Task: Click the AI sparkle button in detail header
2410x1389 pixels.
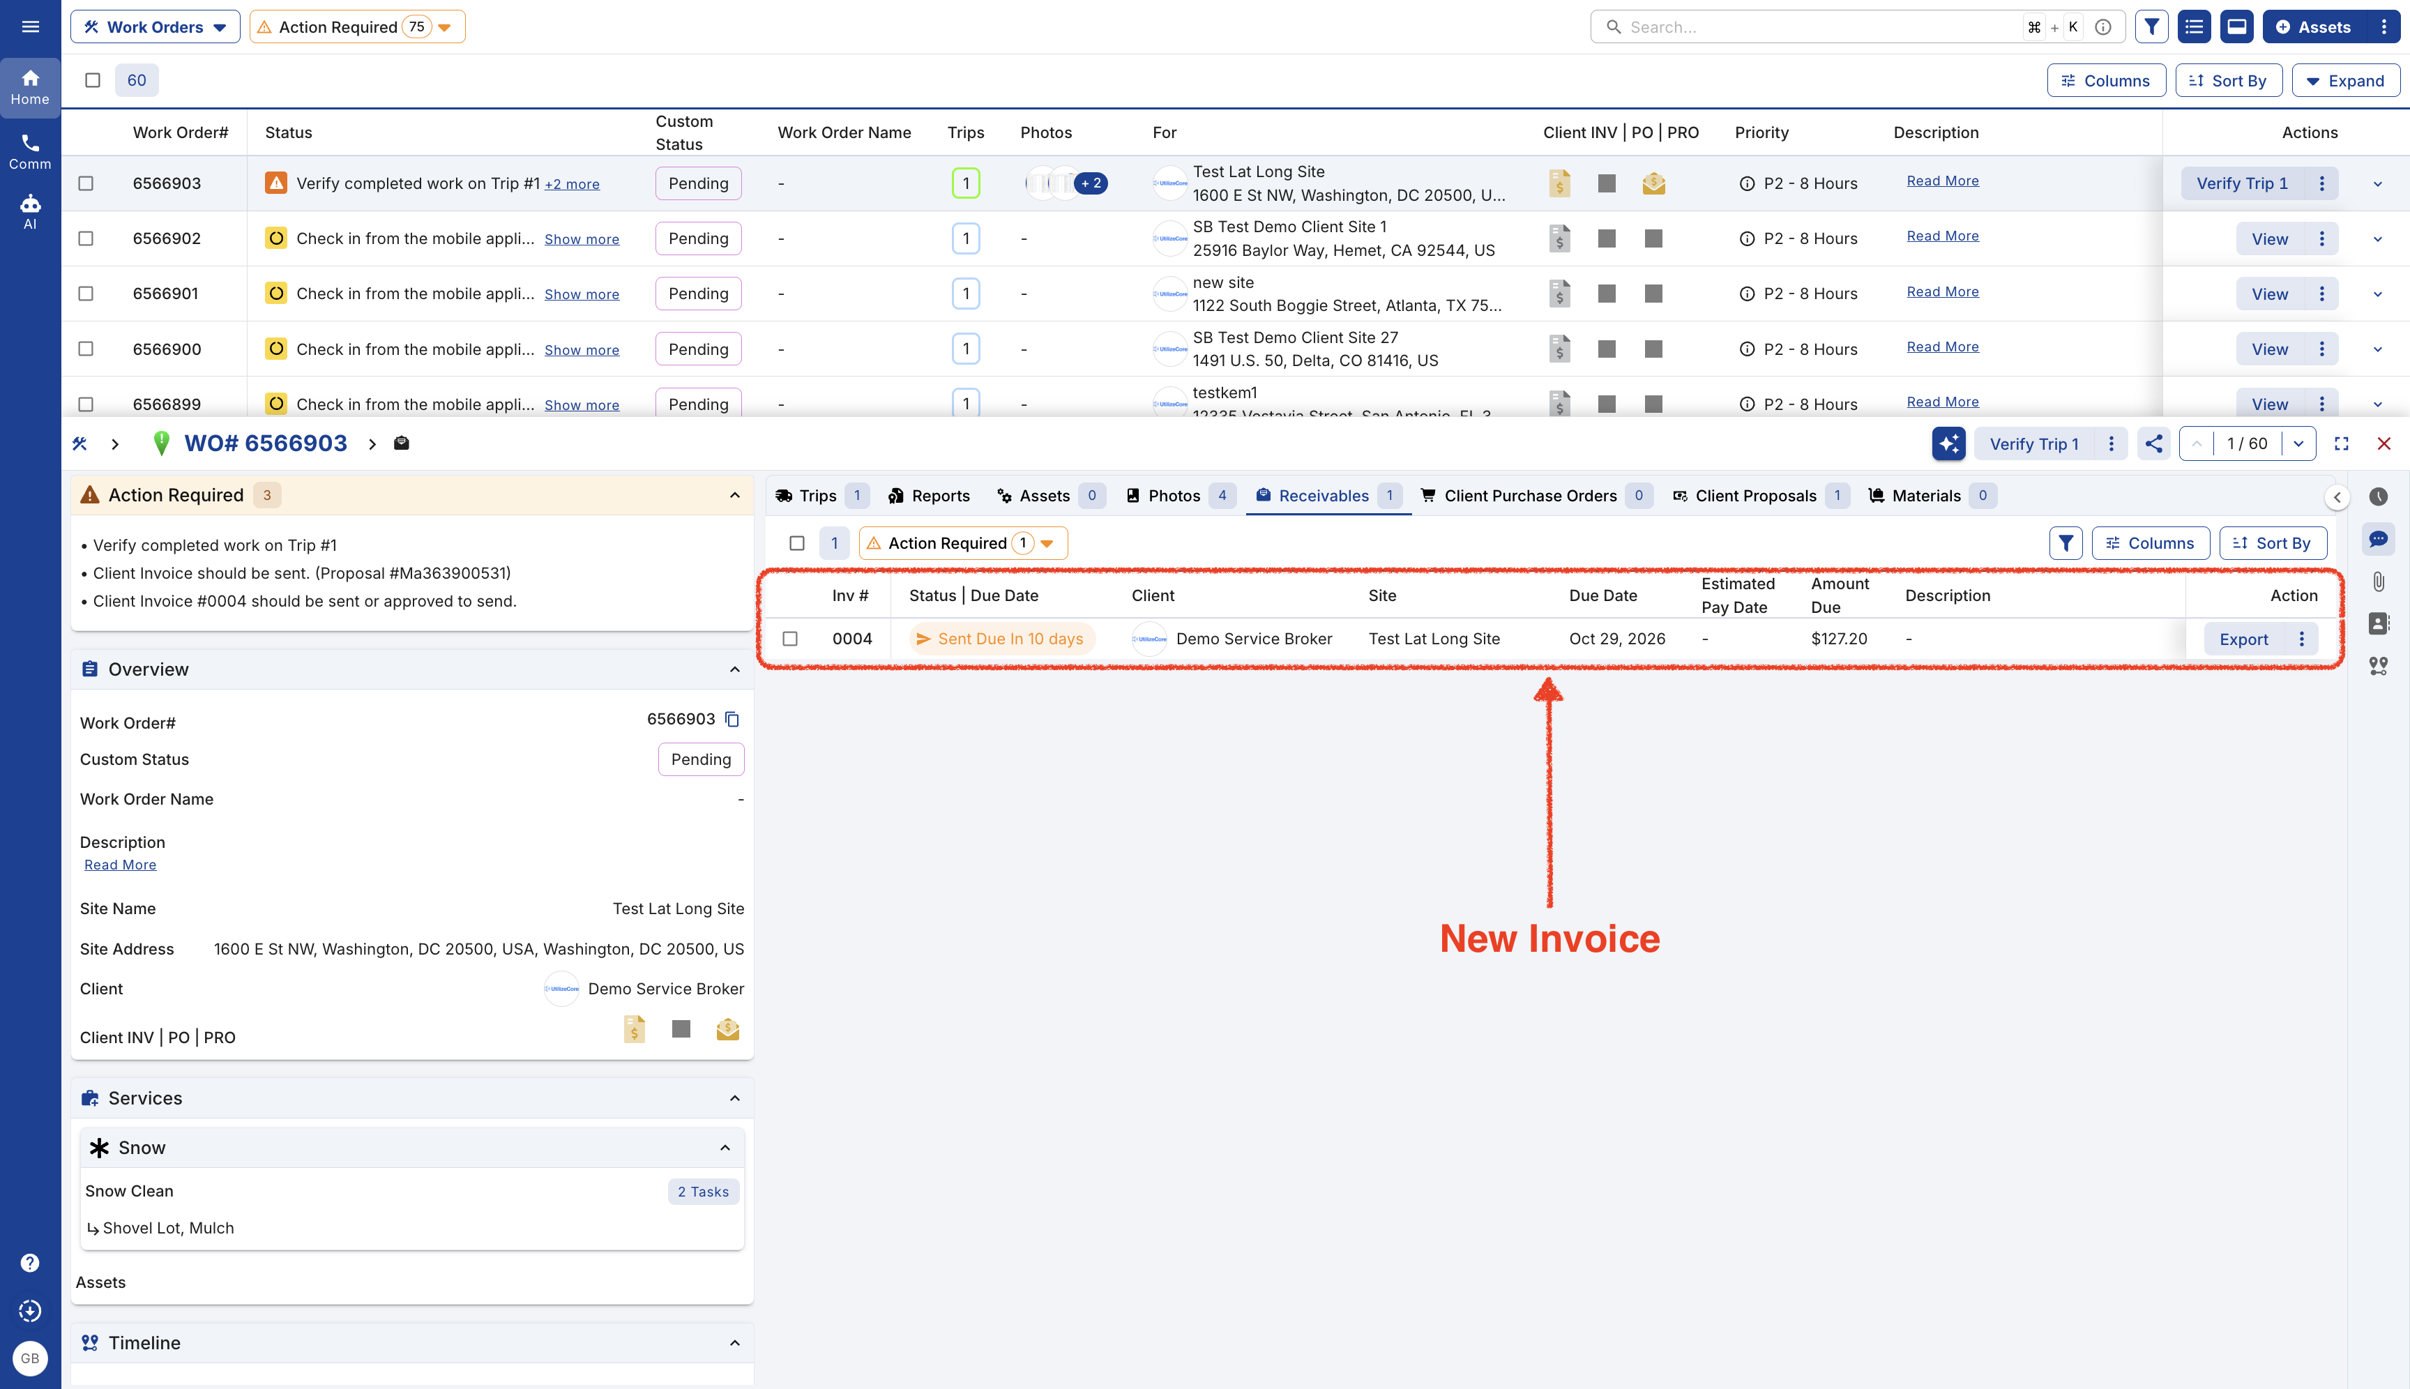Action: (1948, 443)
